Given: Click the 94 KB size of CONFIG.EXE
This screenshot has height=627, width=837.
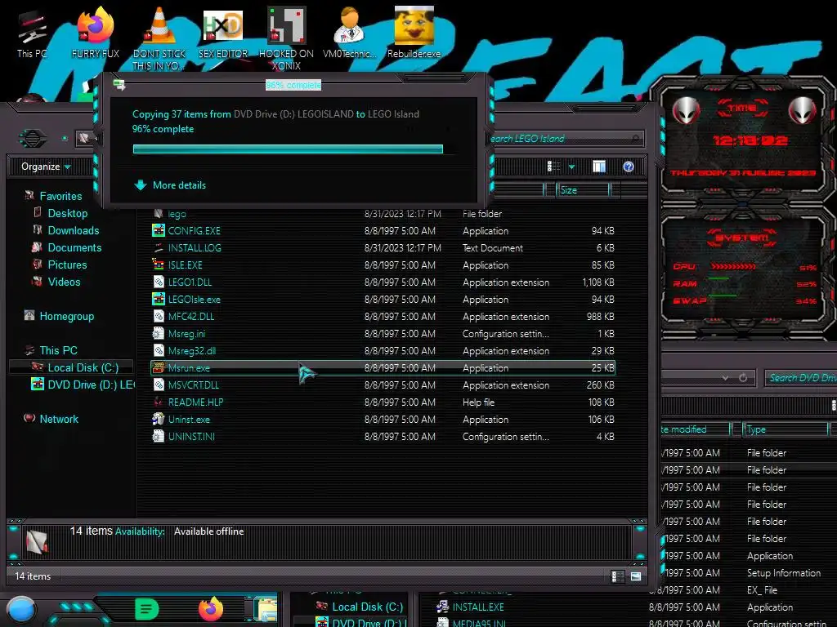Looking at the screenshot, I should click(x=602, y=231).
